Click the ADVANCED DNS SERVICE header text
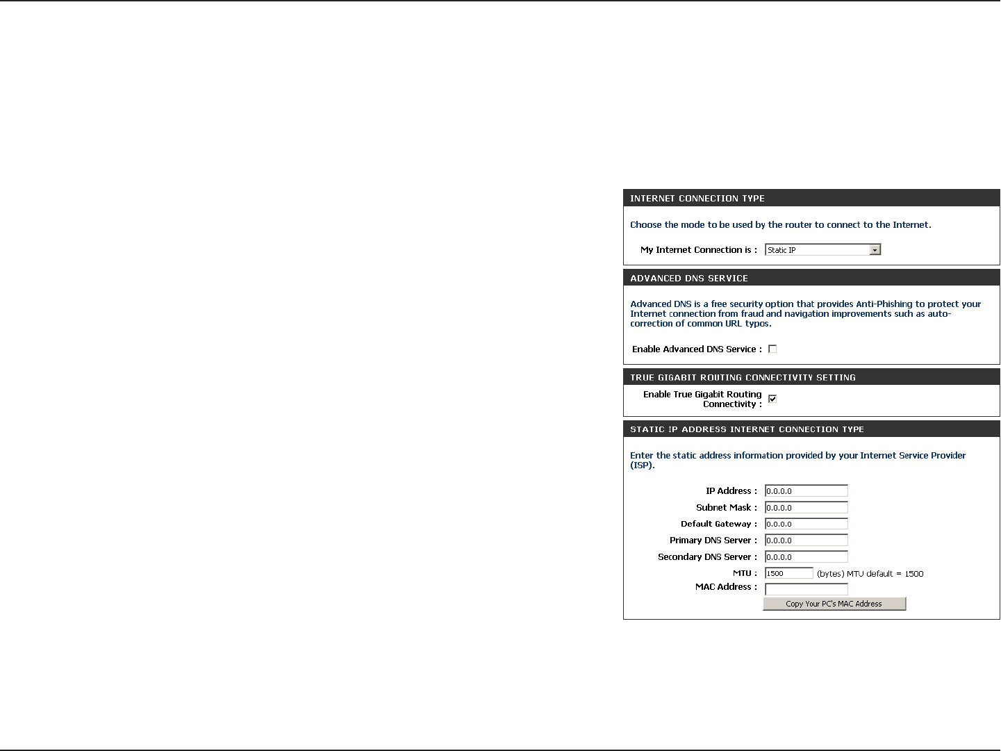 coord(689,278)
